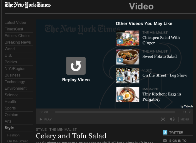
Task: Click the play triangle in the control bar
Action: [41, 119]
